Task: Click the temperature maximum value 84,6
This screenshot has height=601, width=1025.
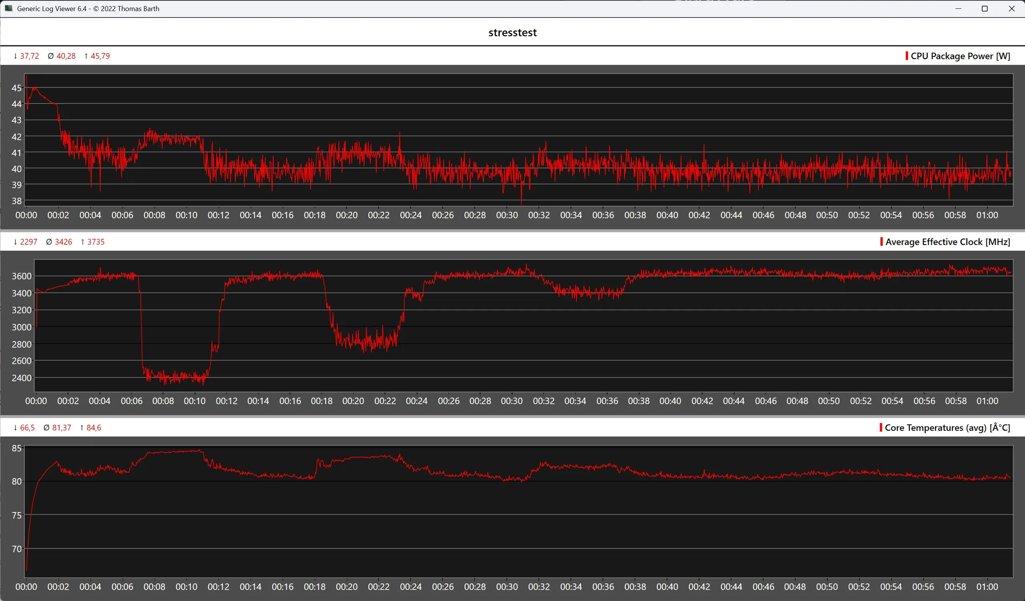Action: (94, 428)
